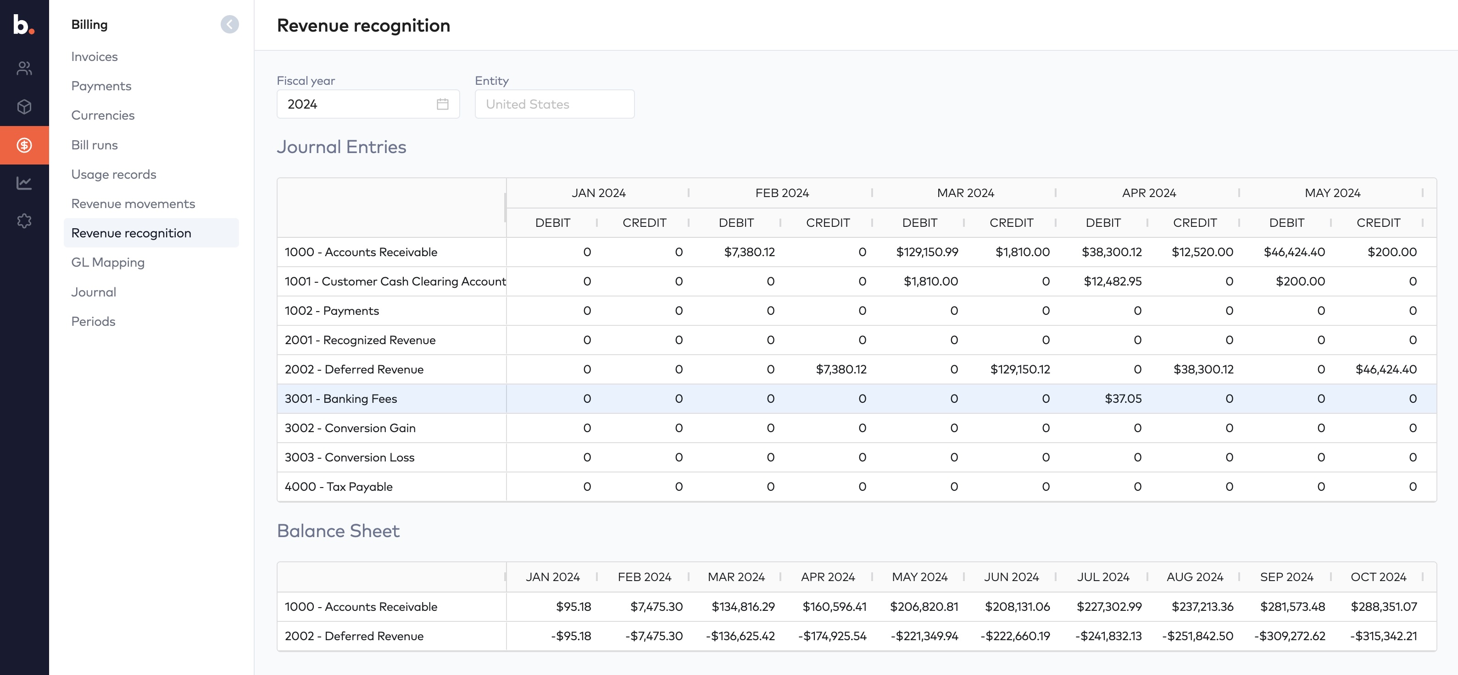
Task: Select Revenue recognition menu item
Action: [151, 233]
